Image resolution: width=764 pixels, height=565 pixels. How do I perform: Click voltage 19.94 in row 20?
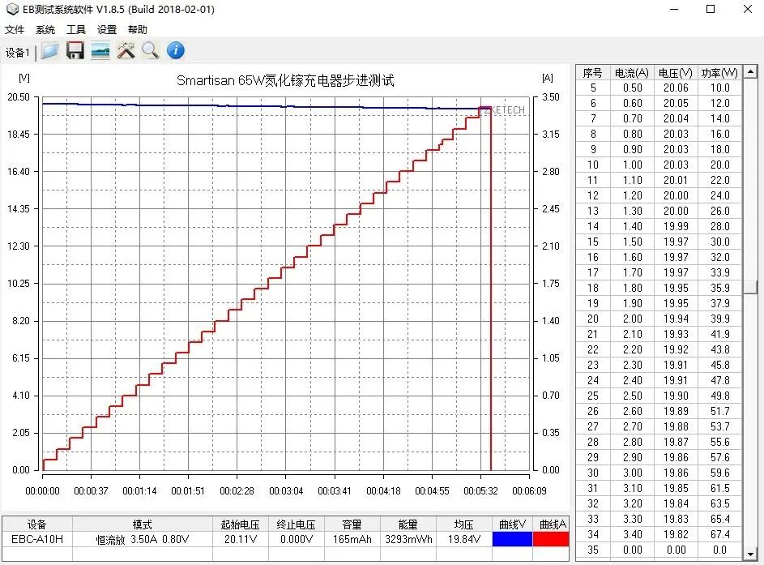tap(676, 319)
